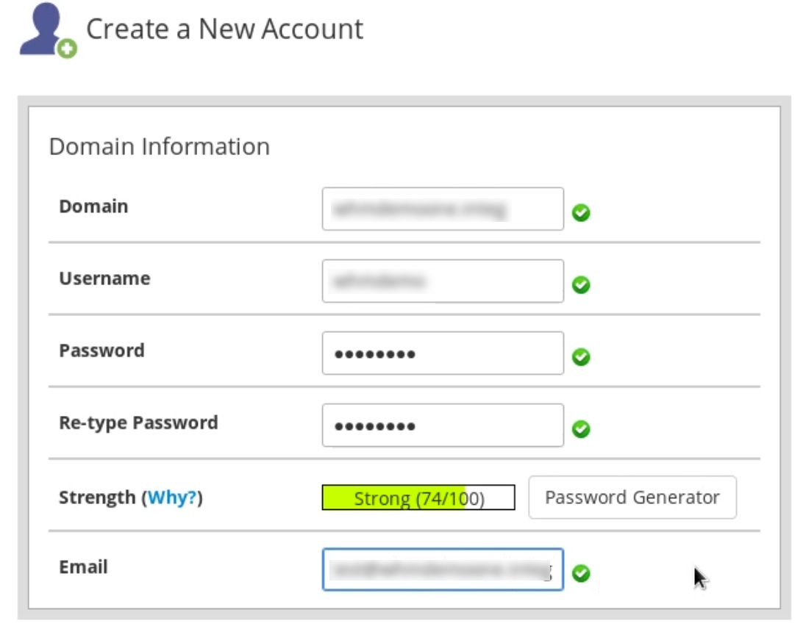The width and height of the screenshot is (806, 629).
Task: Click the green checkmark beside the Domain field
Action: click(581, 213)
